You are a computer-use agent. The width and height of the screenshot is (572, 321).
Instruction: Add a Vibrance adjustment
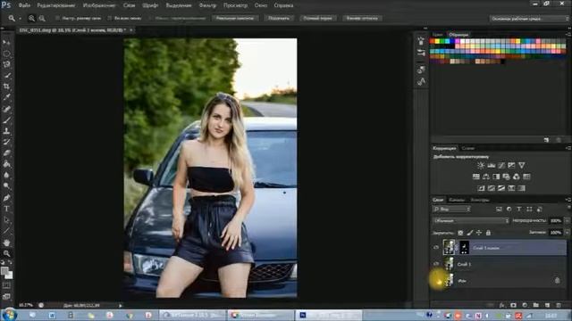(522, 165)
